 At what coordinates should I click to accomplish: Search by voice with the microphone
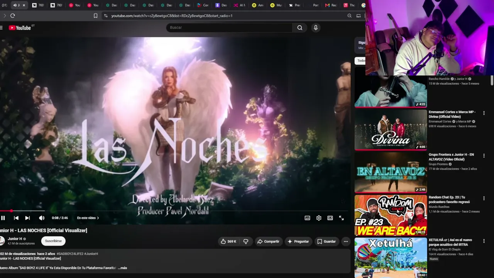(x=316, y=27)
